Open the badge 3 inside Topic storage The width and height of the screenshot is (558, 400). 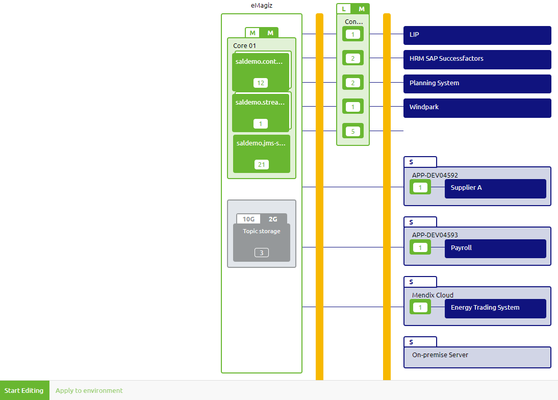[261, 252]
